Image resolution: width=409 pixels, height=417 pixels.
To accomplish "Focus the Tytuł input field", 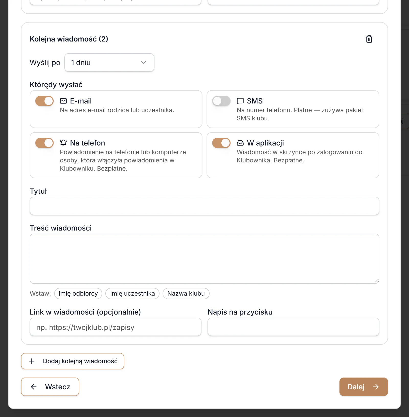I will point(204,206).
